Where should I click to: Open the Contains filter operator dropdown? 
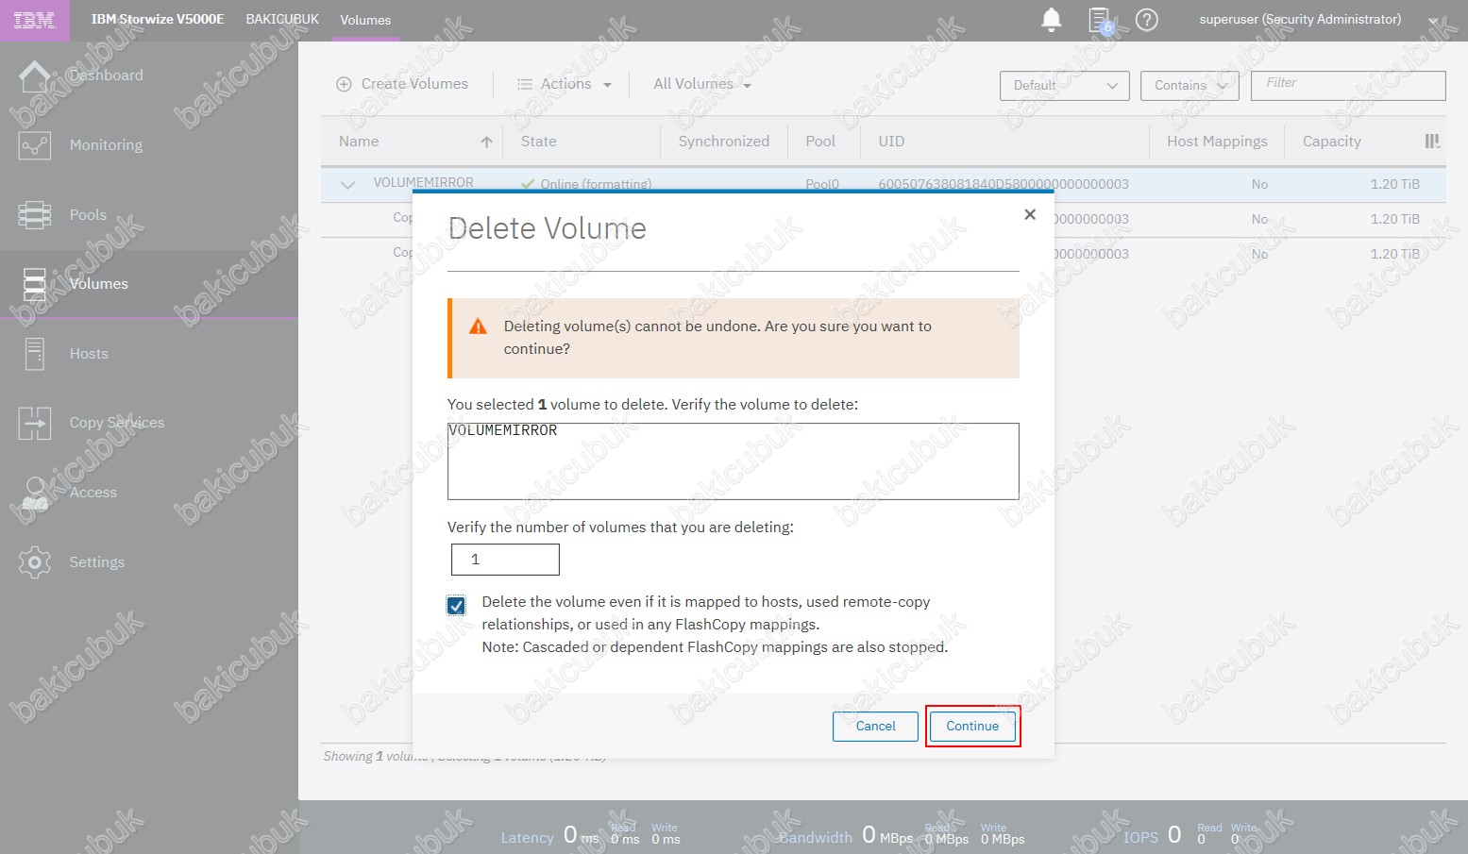(1190, 86)
